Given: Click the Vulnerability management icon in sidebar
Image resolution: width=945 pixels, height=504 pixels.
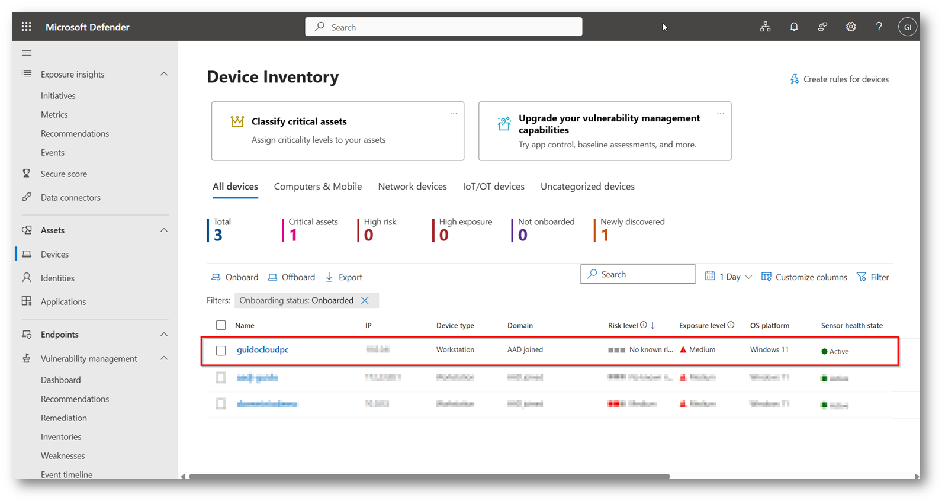Looking at the screenshot, I should (27, 358).
